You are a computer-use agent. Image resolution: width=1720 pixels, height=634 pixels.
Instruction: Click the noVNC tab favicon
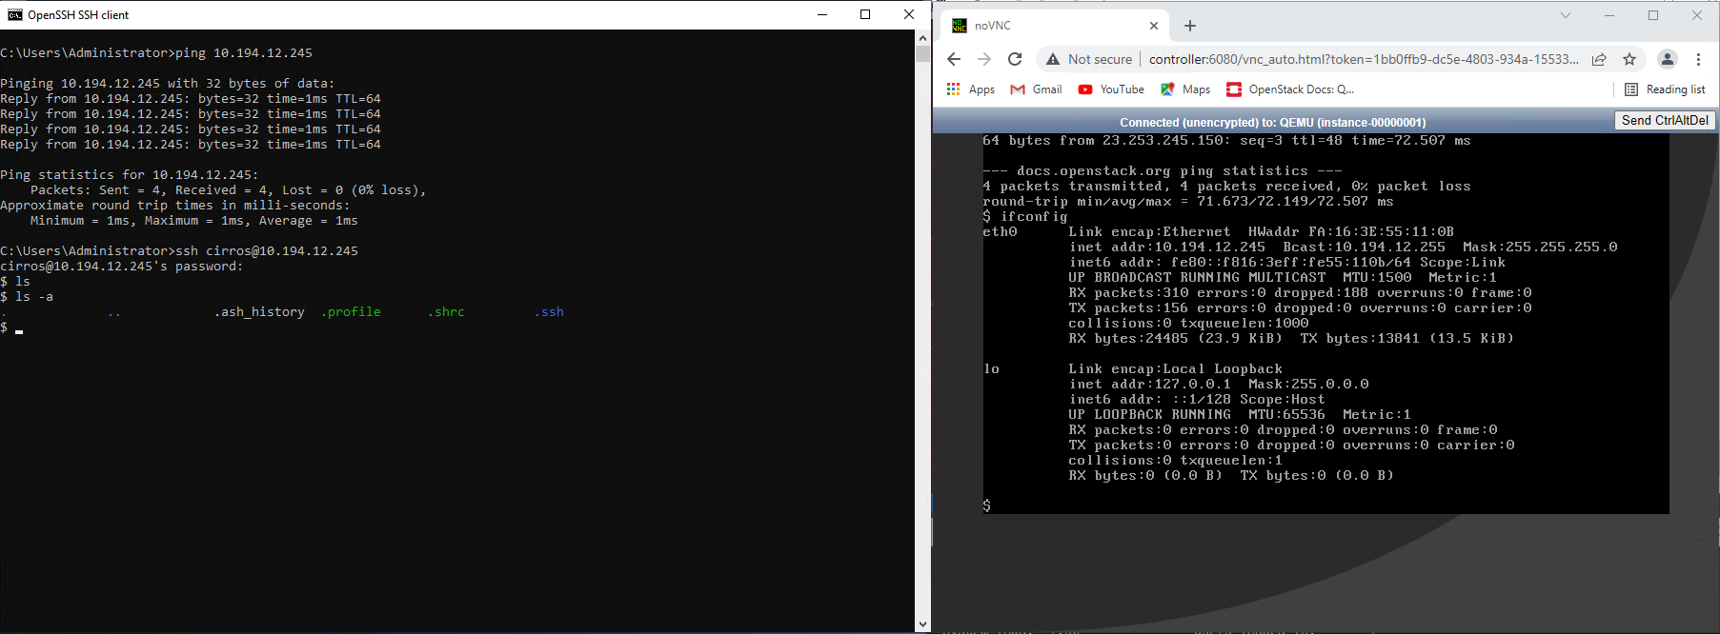[x=960, y=26]
